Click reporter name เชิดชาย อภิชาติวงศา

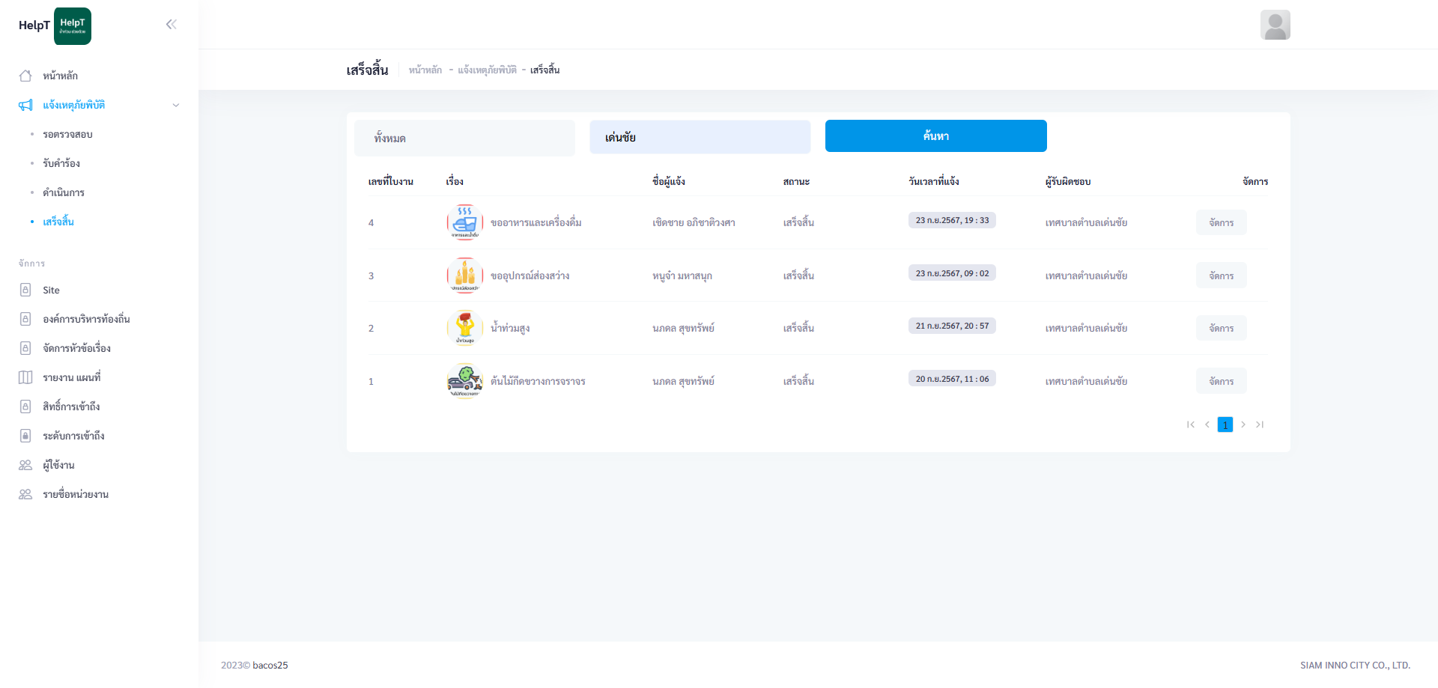point(694,222)
